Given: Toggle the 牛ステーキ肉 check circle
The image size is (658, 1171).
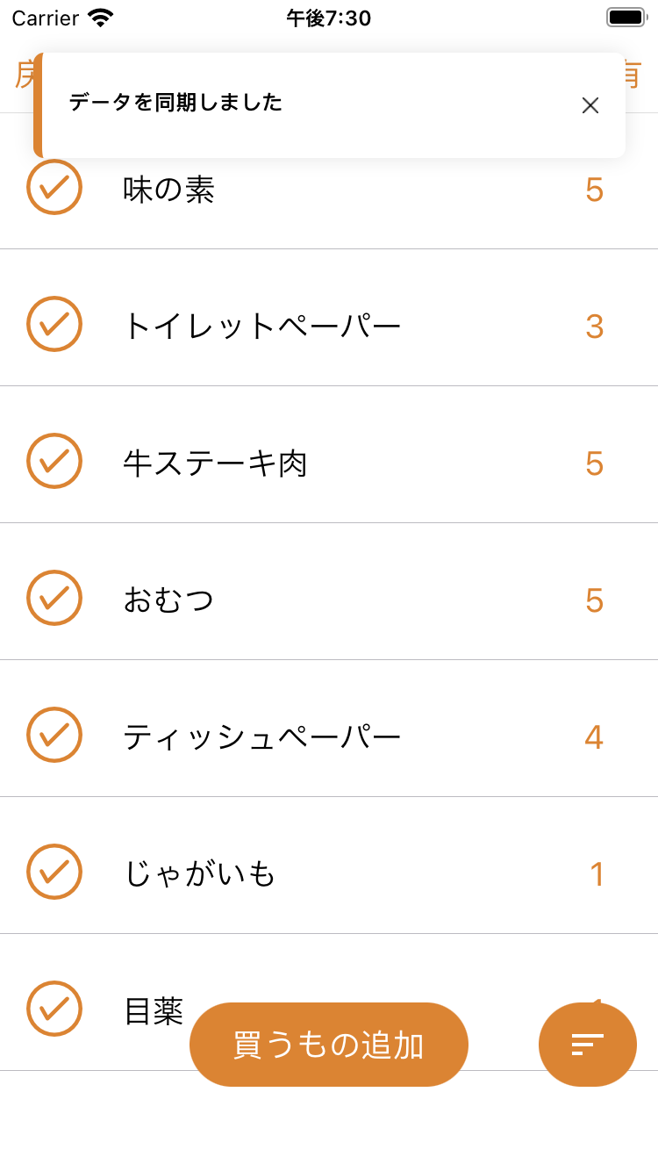Looking at the screenshot, I should [x=54, y=461].
